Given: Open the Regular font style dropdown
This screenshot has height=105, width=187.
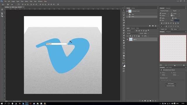Looking at the screenshot, I should (176, 11).
